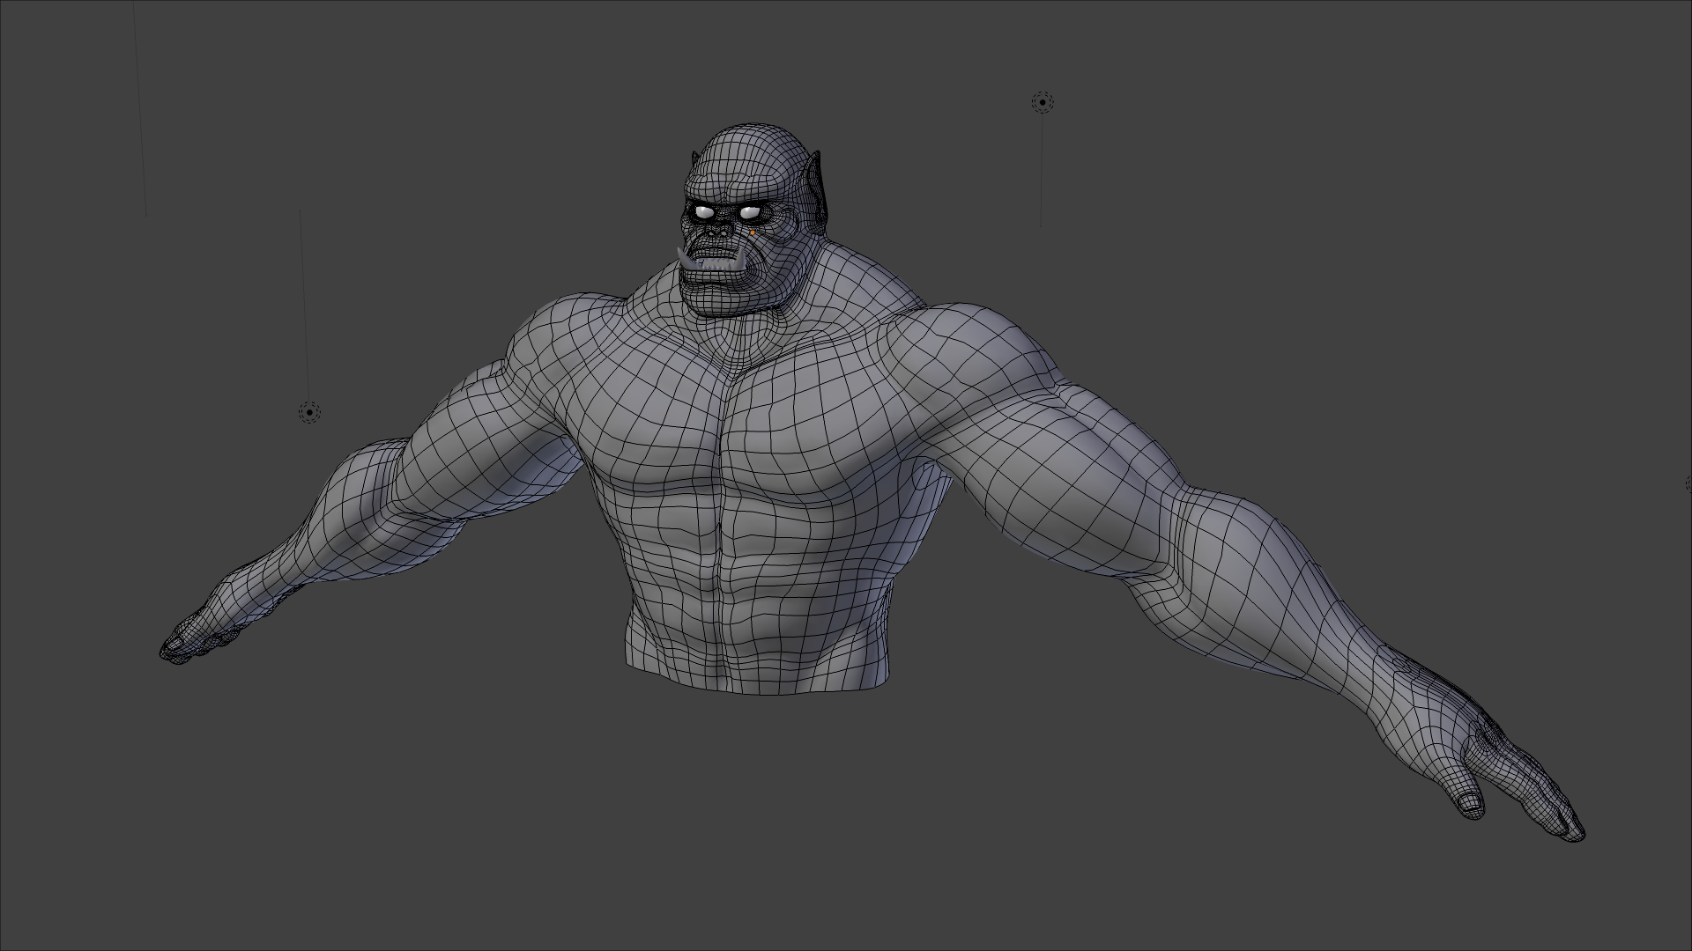The image size is (1692, 951).
Task: Select the lamp object left of the character
Action: 309,411
